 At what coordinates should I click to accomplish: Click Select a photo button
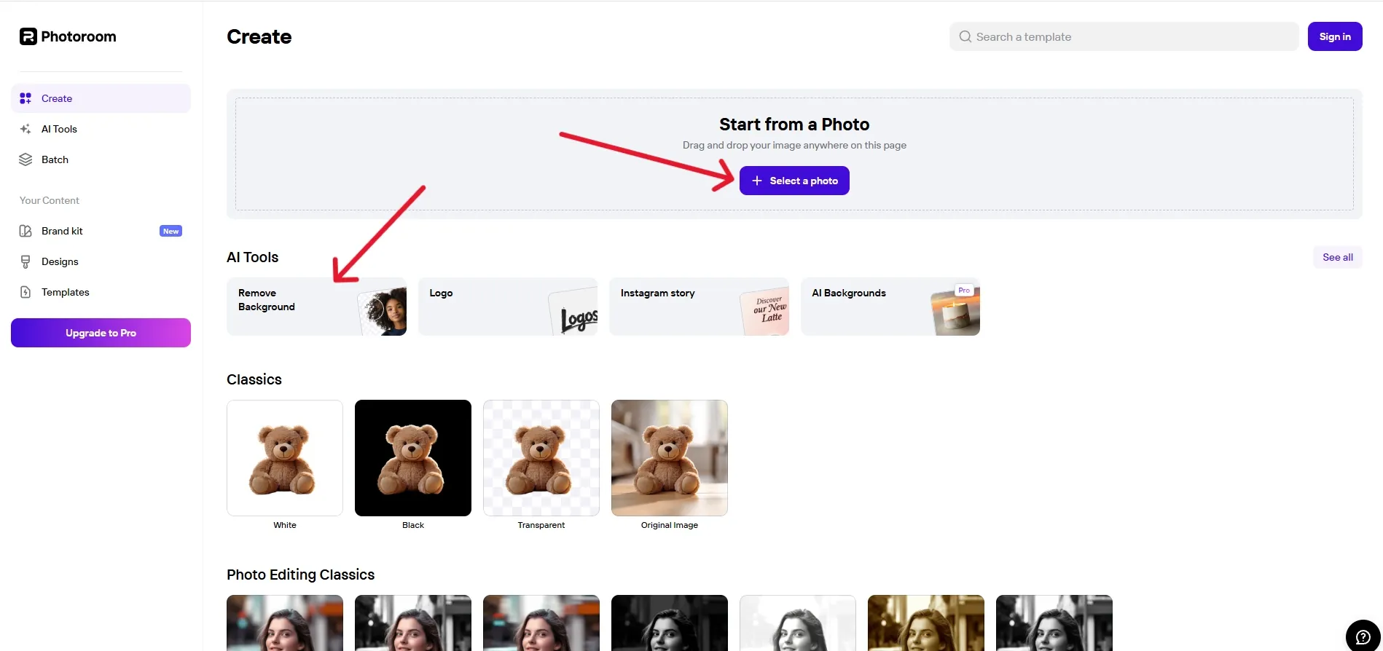[x=794, y=181]
